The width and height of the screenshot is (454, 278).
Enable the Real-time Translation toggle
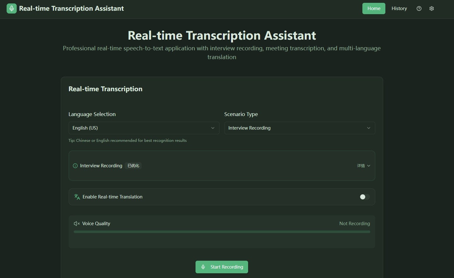pyautogui.click(x=364, y=197)
